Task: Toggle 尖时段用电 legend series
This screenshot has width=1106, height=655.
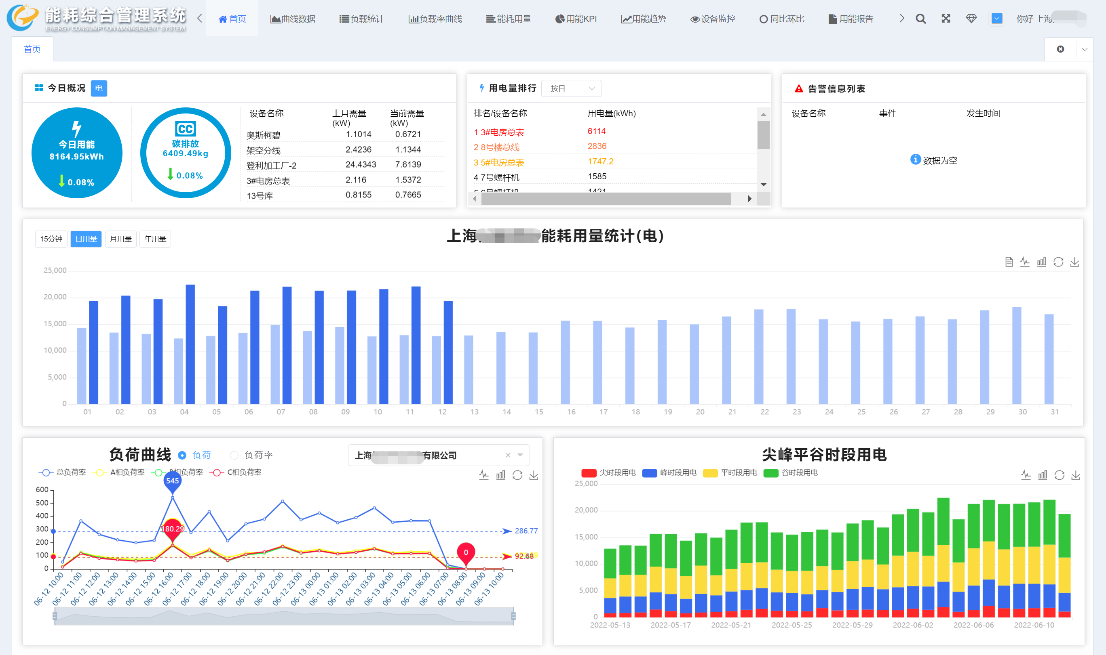Action: (x=609, y=473)
